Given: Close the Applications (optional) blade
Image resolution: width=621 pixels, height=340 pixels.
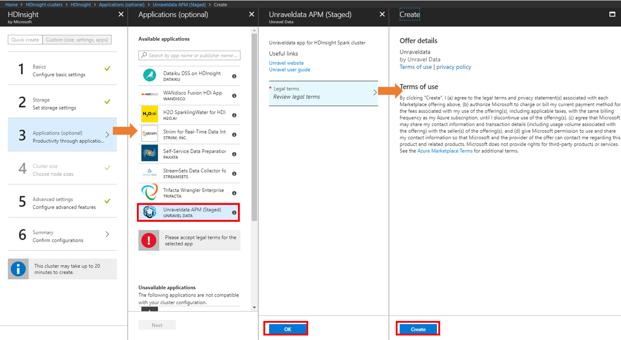Looking at the screenshot, I should click(x=252, y=15).
